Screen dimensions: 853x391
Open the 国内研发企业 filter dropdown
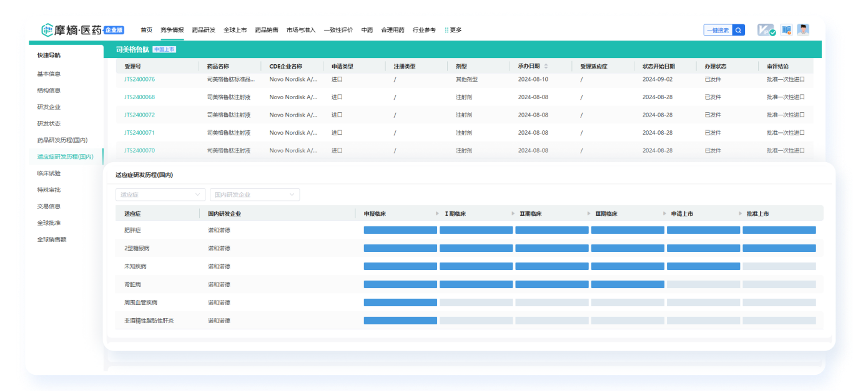[x=255, y=195]
